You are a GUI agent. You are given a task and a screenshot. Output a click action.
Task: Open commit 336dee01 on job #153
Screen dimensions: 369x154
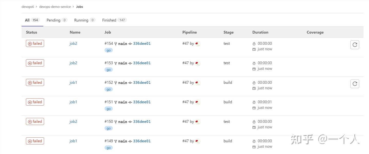click(x=142, y=63)
